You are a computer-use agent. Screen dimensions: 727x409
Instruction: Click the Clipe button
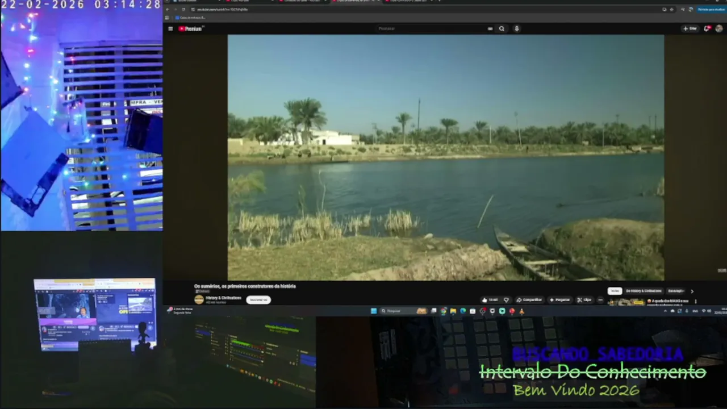[584, 300]
